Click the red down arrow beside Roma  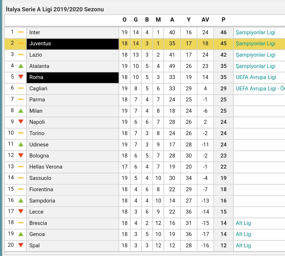point(21,77)
